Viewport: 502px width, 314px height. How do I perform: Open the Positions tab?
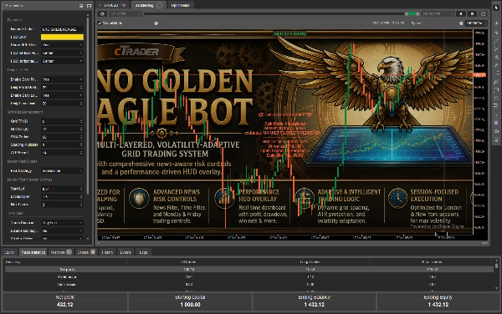tap(60, 252)
